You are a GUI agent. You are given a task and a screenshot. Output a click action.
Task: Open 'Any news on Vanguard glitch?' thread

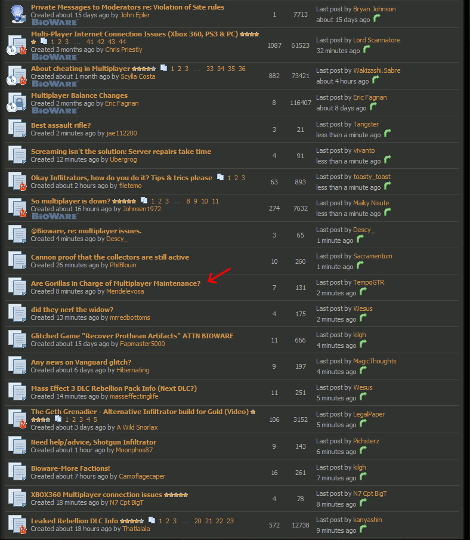[81, 362]
